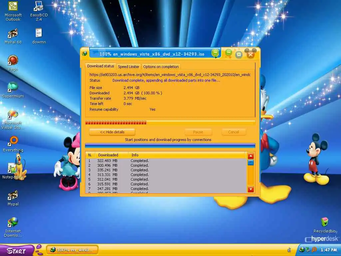Image resolution: width=341 pixels, height=256 pixels.
Task: Select connection row 4 with 313.331 MB
Action: [166, 175]
